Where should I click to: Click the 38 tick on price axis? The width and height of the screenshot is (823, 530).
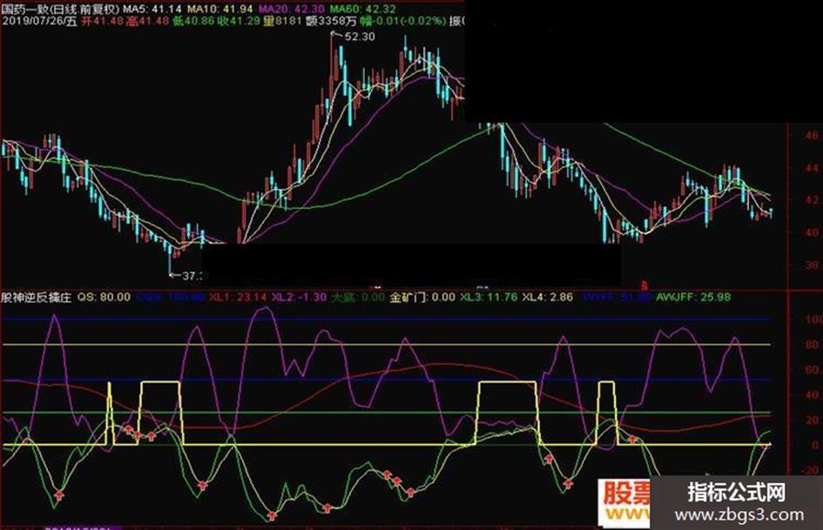pos(811,265)
